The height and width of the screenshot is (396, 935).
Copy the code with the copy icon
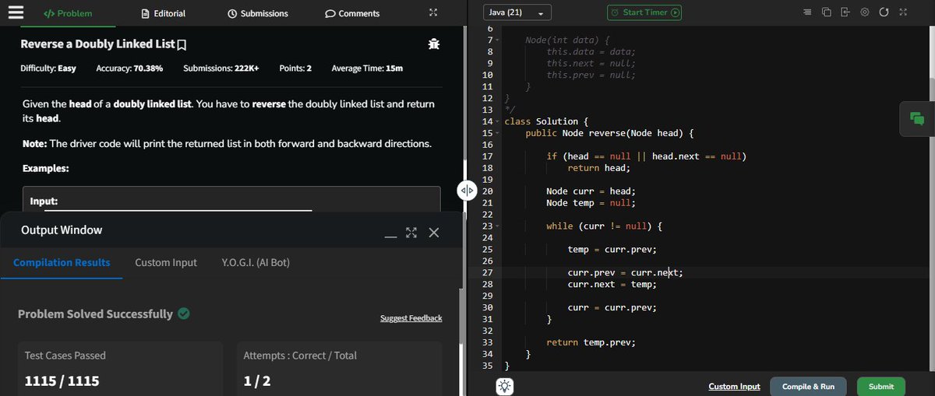pos(826,12)
